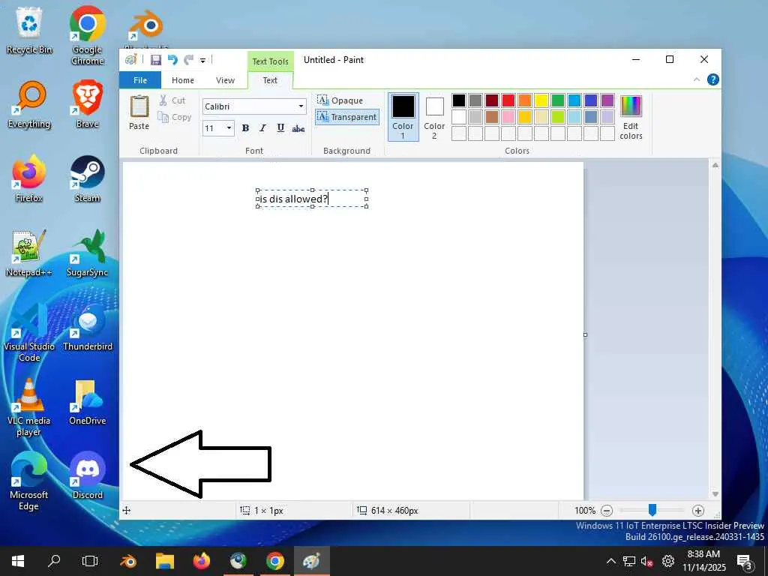This screenshot has width=768, height=576.
Task: Open taskbar Search magnifier
Action: click(54, 561)
